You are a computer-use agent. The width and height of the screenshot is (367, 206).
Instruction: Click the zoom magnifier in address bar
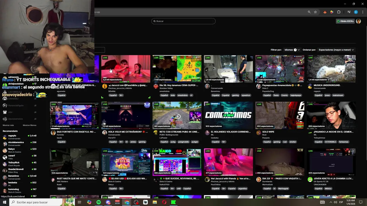309,12
